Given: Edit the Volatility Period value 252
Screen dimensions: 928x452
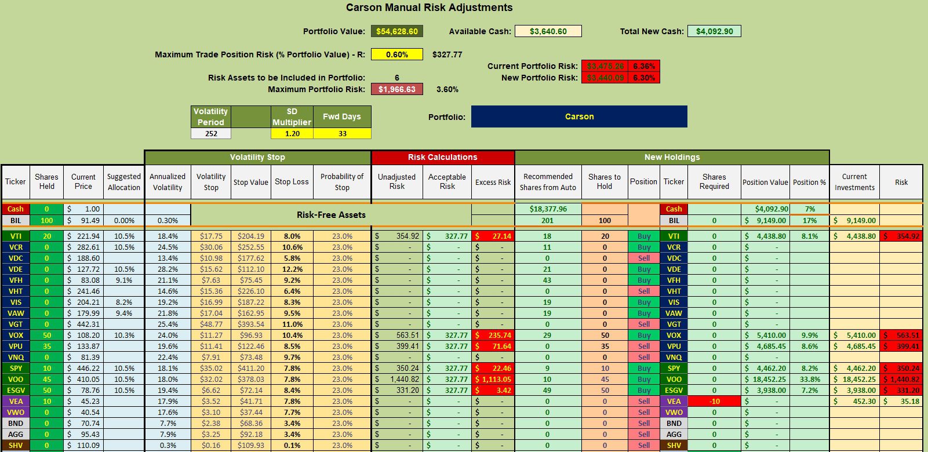Looking at the screenshot, I should pos(211,133).
